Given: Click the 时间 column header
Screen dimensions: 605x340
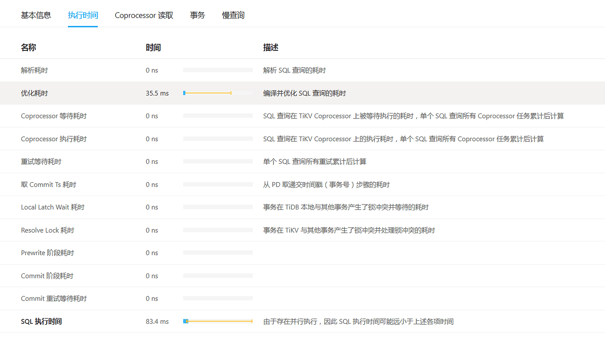Looking at the screenshot, I should (x=153, y=47).
